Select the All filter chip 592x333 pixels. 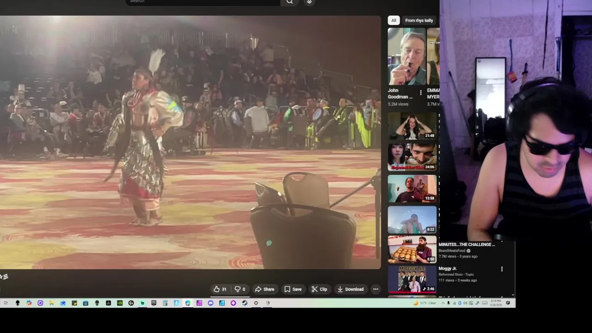(394, 20)
